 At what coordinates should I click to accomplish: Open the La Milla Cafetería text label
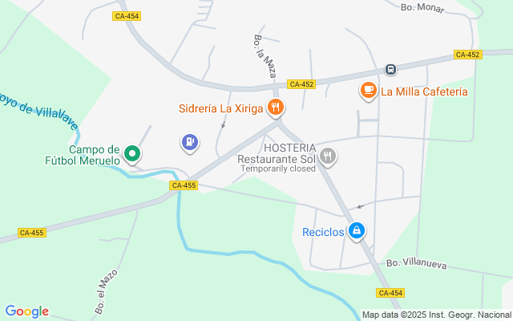click(424, 91)
